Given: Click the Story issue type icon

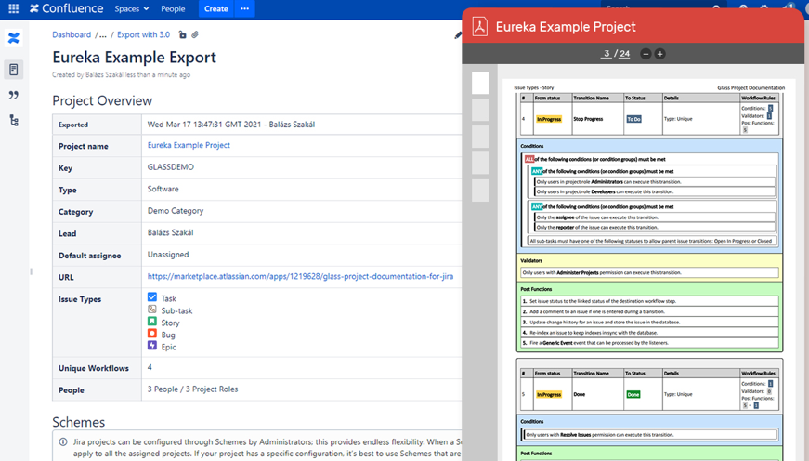Looking at the screenshot, I should [x=152, y=321].
